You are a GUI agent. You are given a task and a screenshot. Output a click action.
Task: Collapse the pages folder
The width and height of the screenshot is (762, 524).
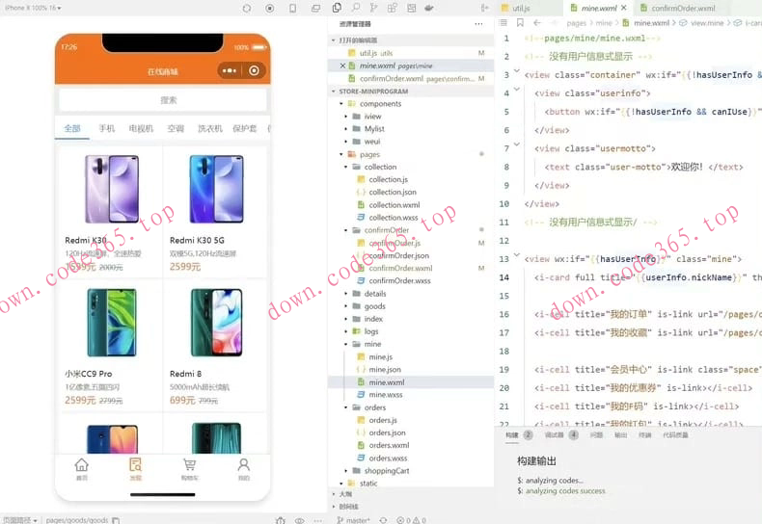coord(341,154)
